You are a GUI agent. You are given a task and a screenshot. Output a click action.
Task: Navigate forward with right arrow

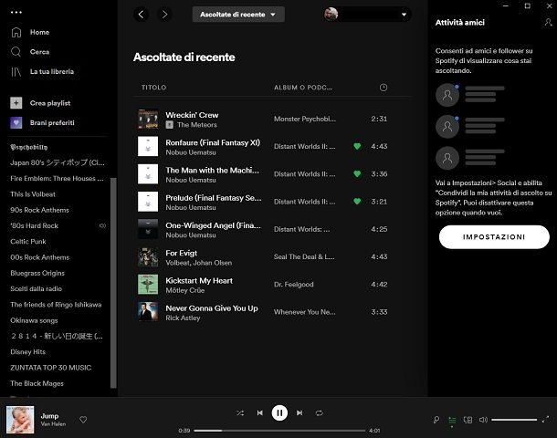(164, 15)
